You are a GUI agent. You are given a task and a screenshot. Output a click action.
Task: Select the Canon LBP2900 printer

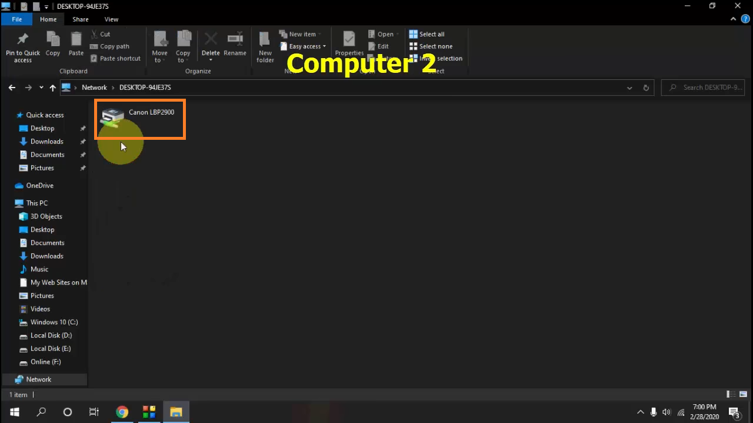(x=140, y=119)
